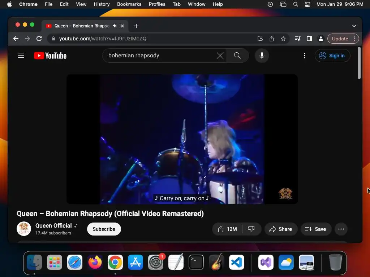Launch Firefox from the Dock
This screenshot has height=277, width=370.
point(95,262)
